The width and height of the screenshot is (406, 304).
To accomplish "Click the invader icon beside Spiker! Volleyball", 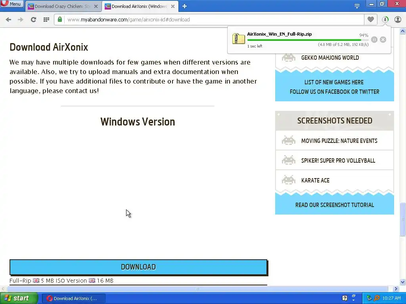I will (289, 160).
